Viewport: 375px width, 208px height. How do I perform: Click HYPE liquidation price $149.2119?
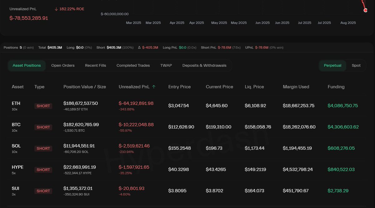pos(255,169)
